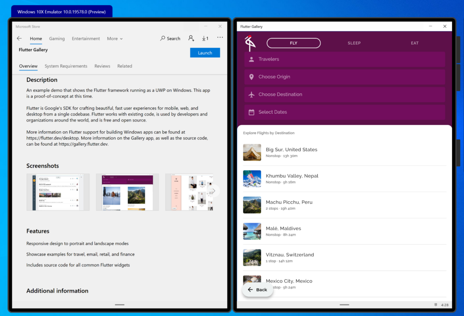Click the Flutter Gallery logo
The width and height of the screenshot is (464, 316).
[x=250, y=43]
